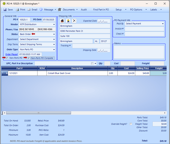Click the Documents building icon

coord(60,10)
